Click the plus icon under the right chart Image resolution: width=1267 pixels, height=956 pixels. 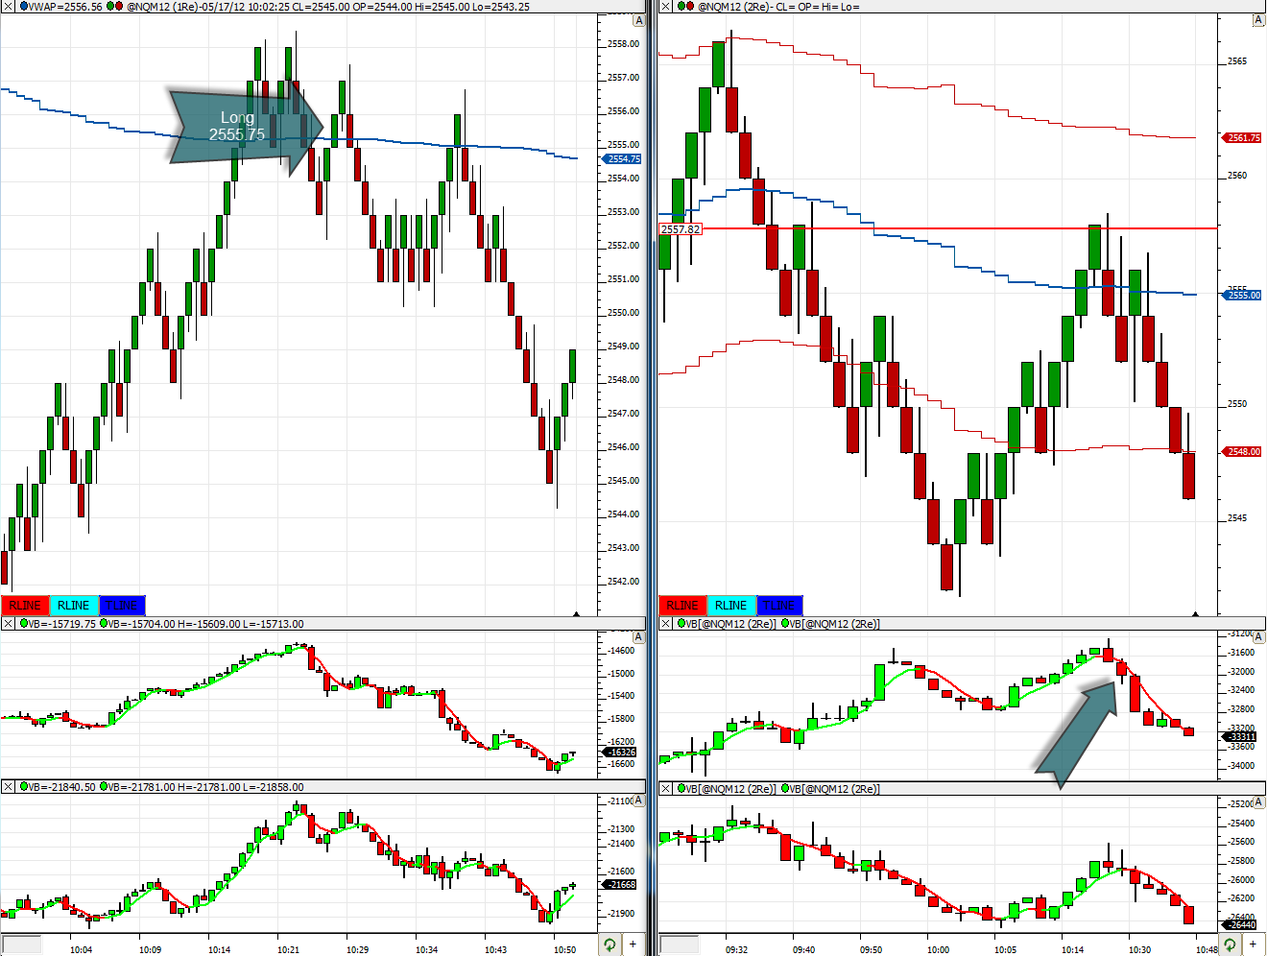pos(1253,945)
